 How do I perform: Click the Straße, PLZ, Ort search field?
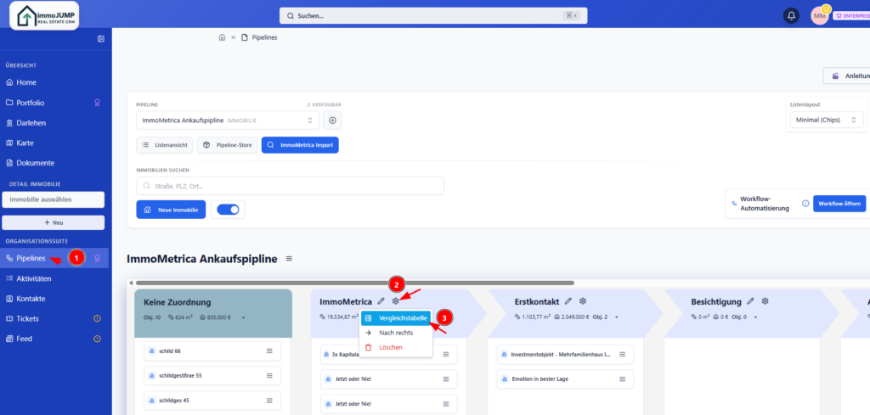pos(290,186)
